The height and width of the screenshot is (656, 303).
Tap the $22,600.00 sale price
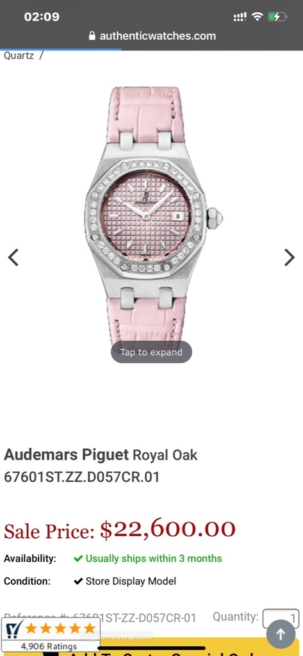pos(168,529)
